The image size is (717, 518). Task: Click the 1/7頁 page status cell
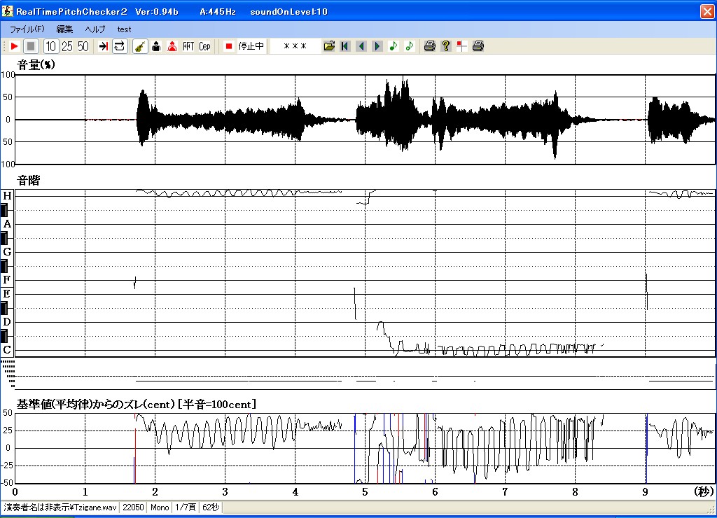pyautogui.click(x=185, y=507)
